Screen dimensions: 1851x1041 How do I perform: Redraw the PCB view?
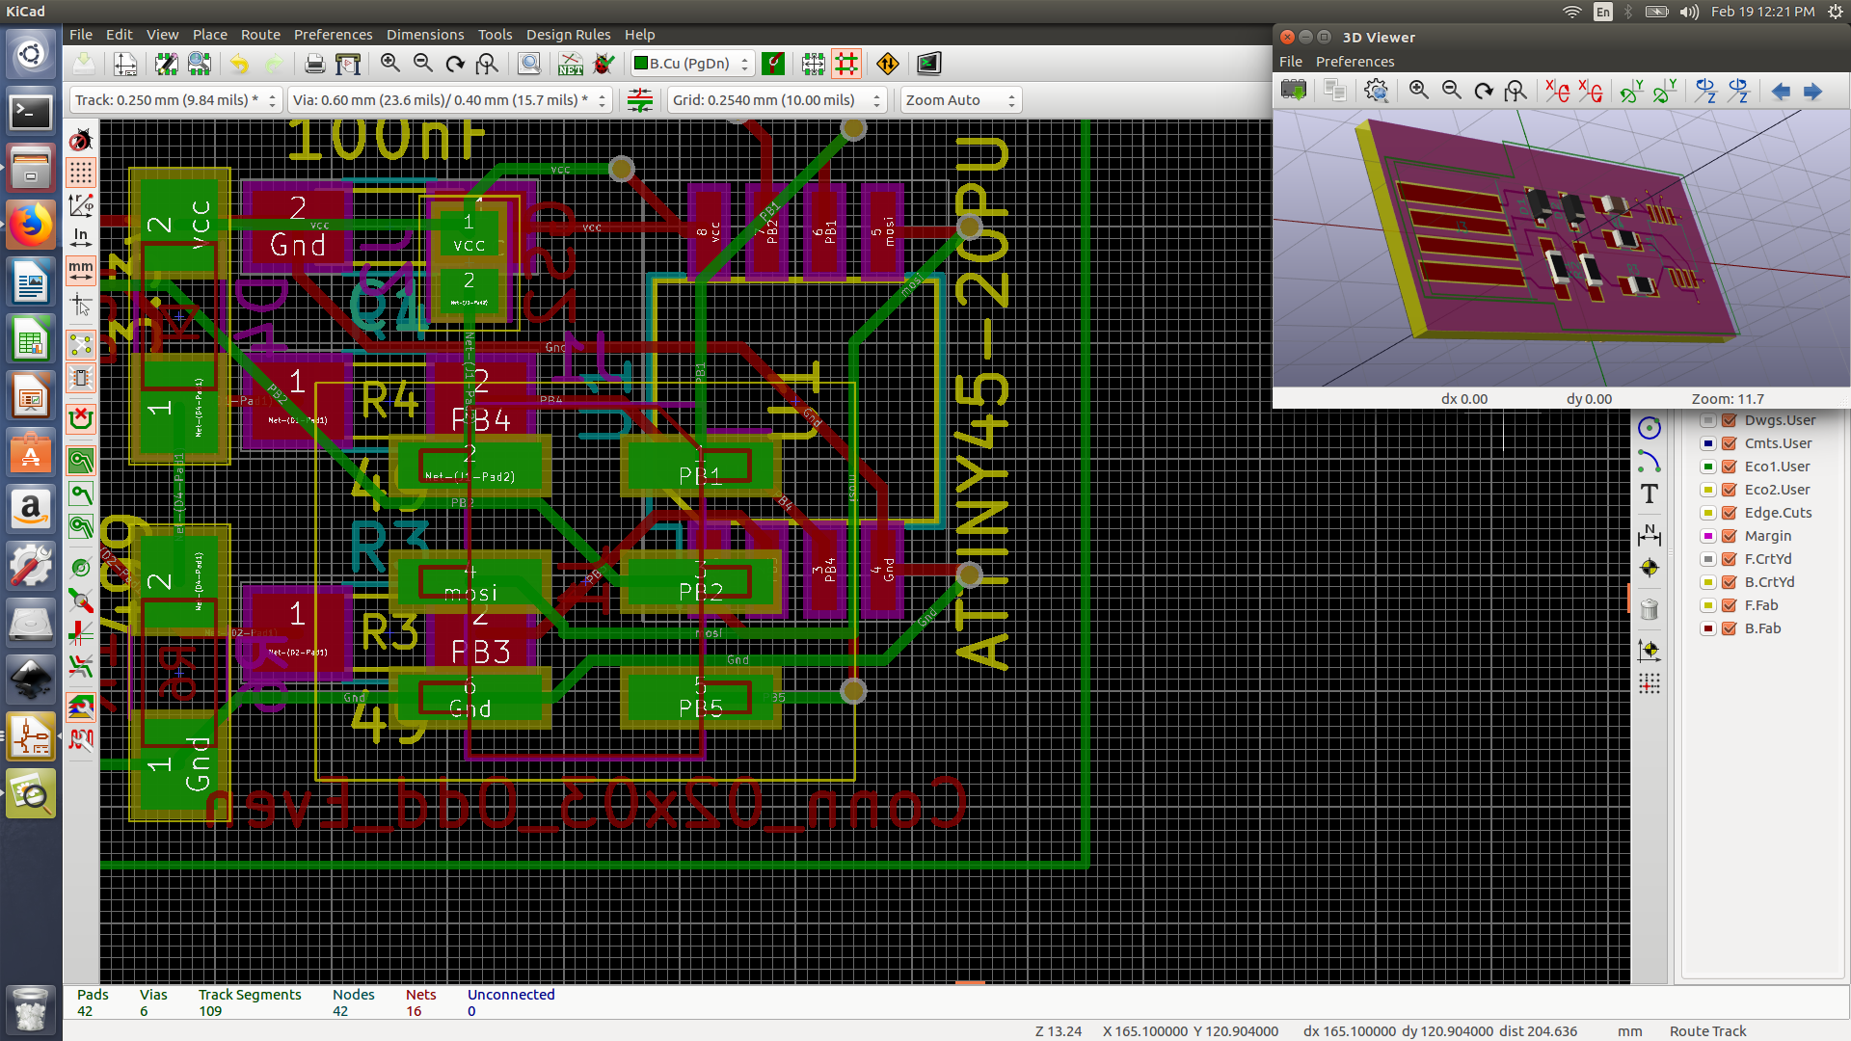(x=455, y=64)
